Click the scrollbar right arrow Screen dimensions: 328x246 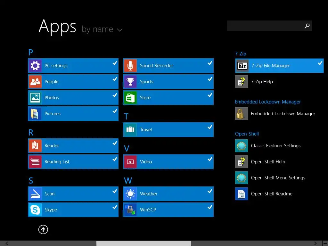(315, 243)
